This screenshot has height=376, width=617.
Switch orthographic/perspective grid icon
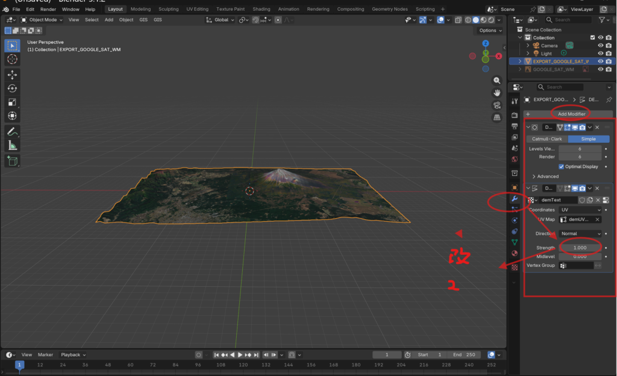497,117
